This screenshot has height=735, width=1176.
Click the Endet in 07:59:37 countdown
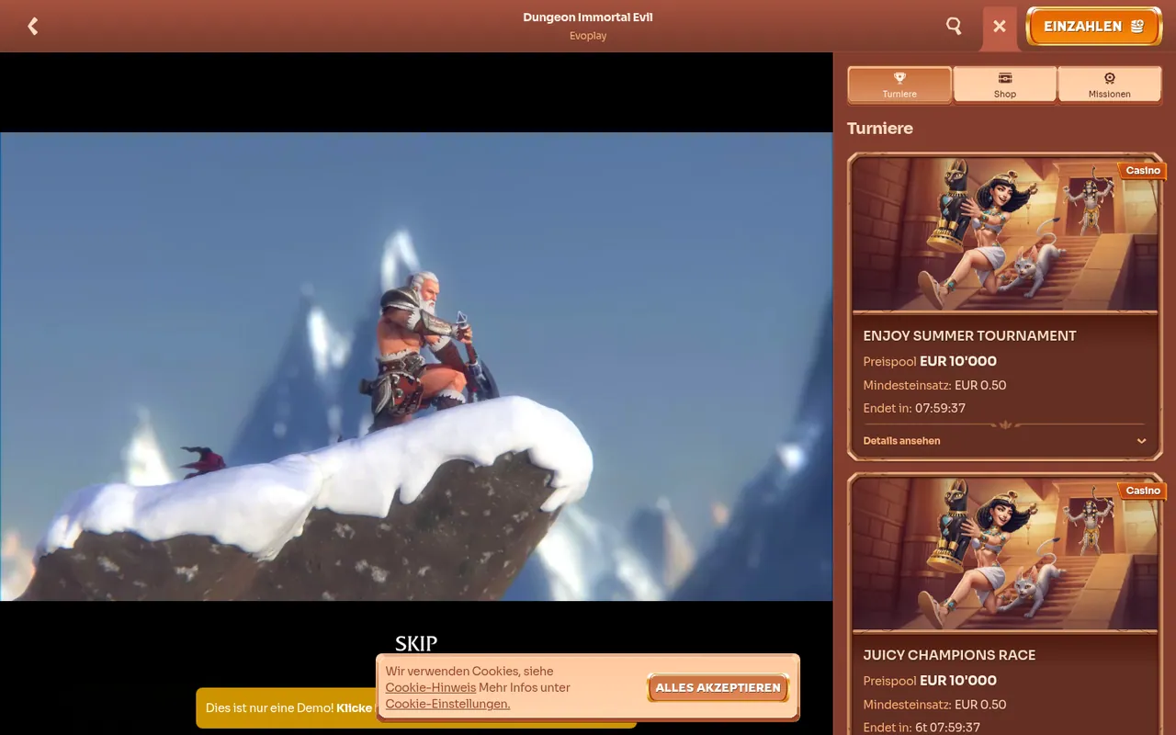click(x=915, y=408)
